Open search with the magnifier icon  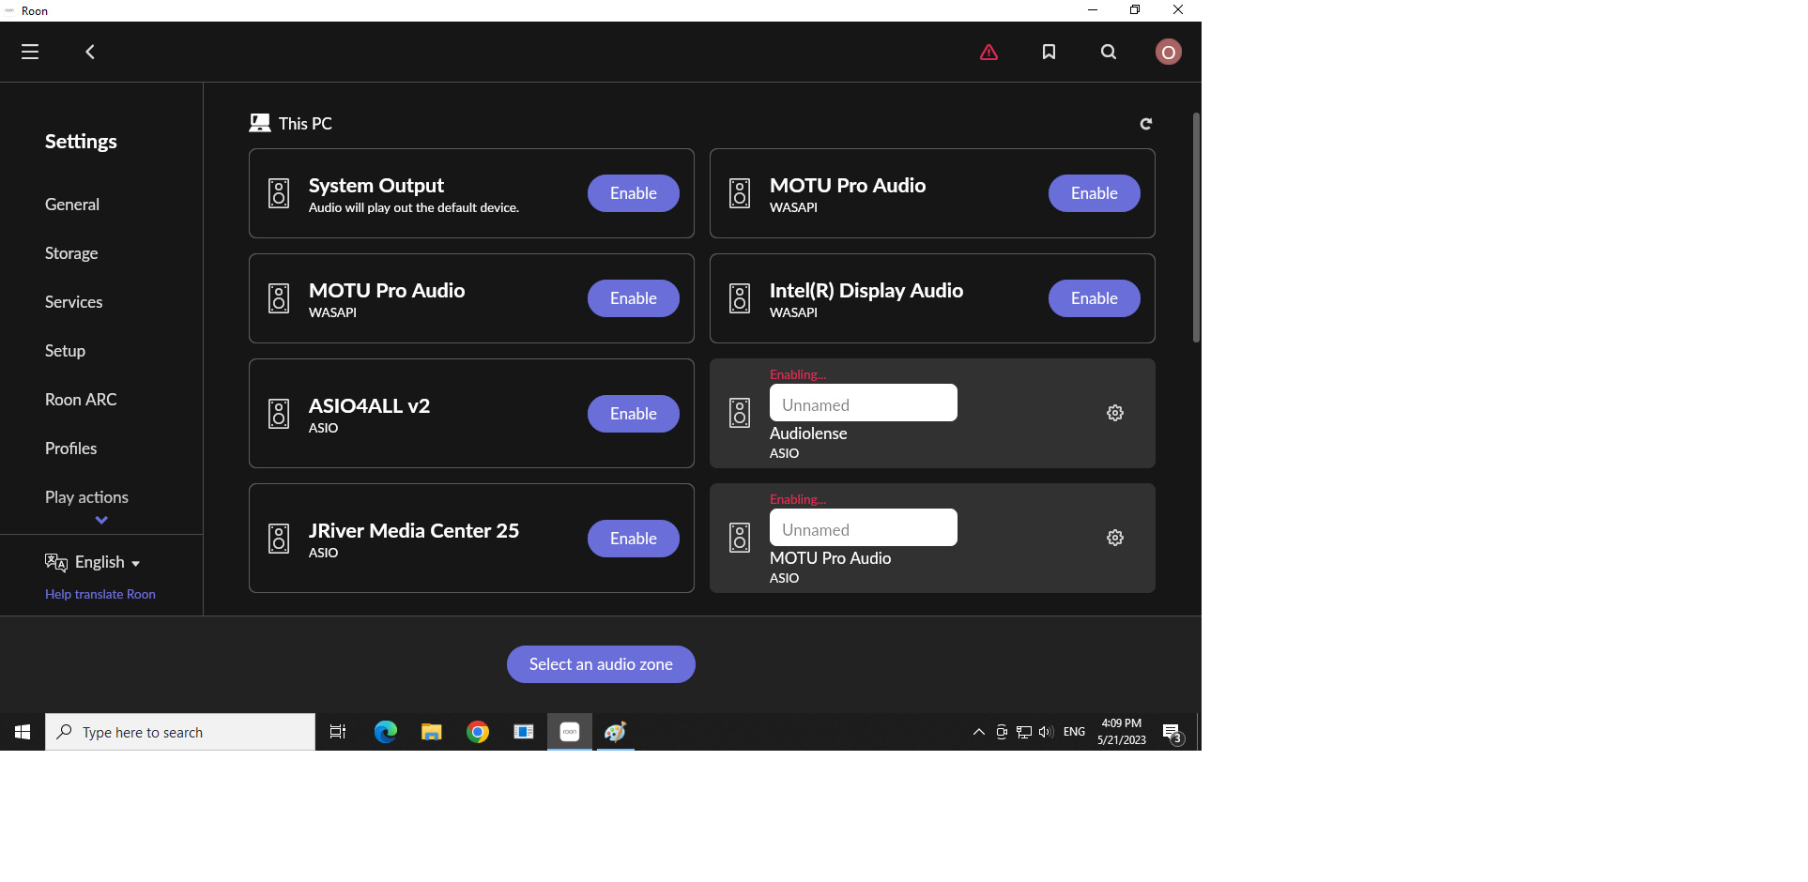1109,52
